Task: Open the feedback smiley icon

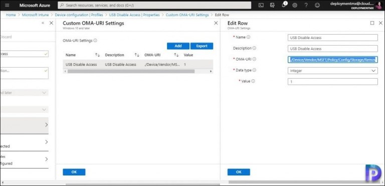Action: coord(317,5)
